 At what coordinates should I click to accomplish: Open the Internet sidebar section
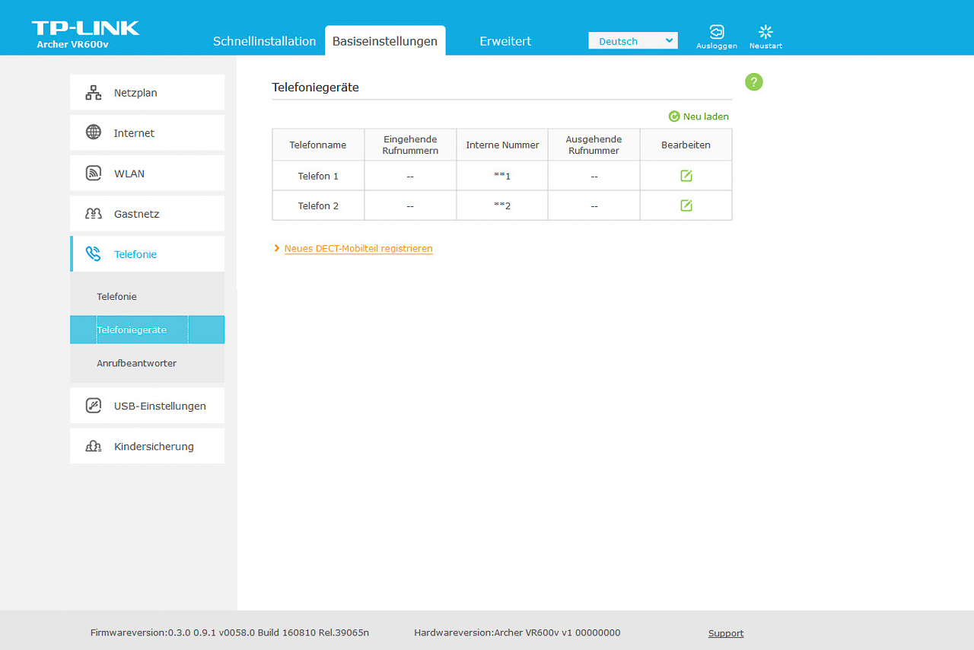(x=147, y=133)
